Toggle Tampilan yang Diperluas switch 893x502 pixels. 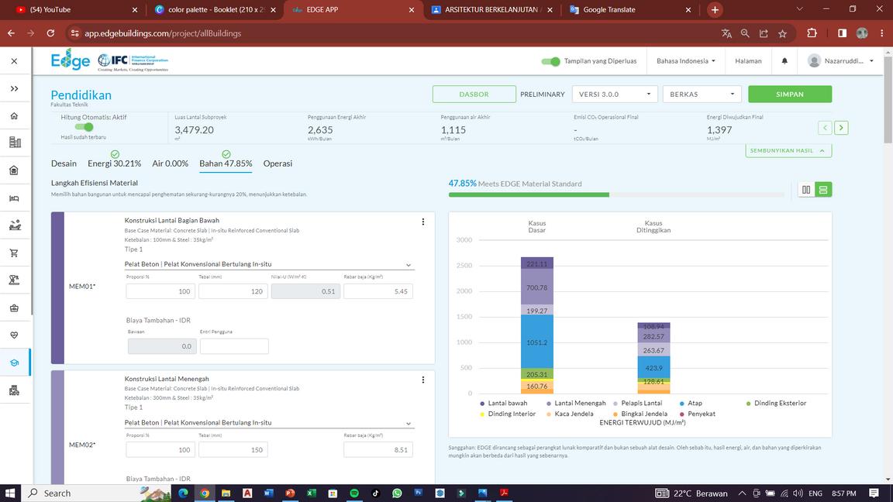(550, 61)
